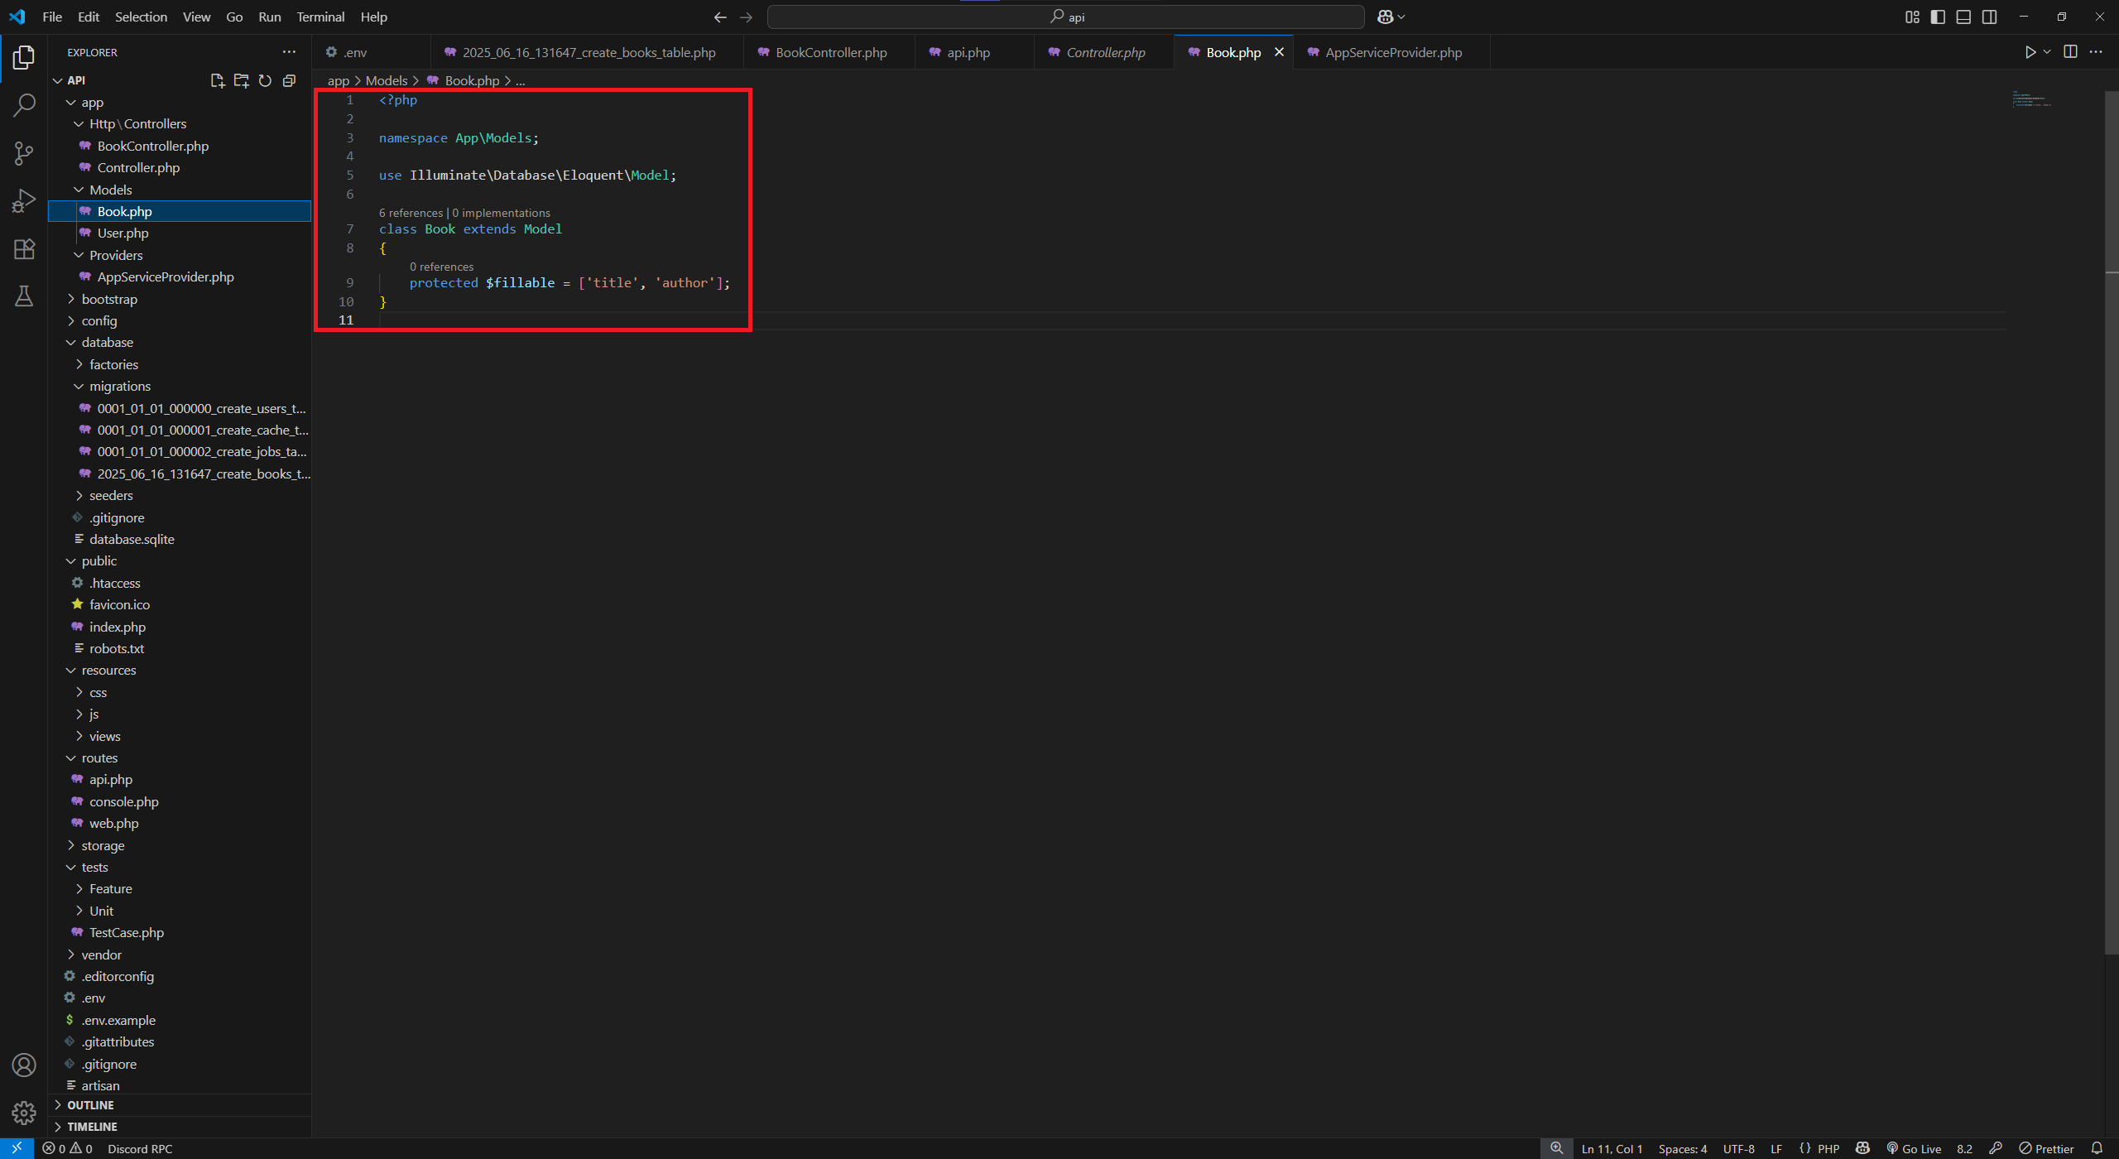Start Go Live server from status bar

[x=1915, y=1149]
